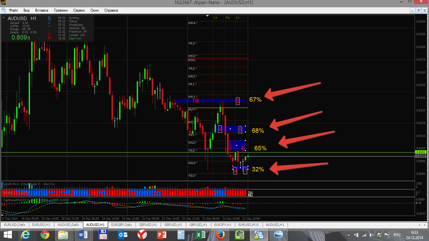Open the volume speaker tray icon

[372, 235]
